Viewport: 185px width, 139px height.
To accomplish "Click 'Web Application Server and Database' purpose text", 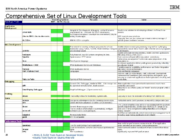I will coord(85,65).
